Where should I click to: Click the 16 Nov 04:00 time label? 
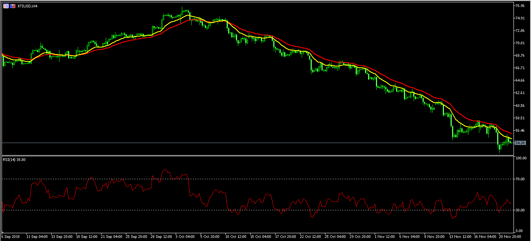pyautogui.click(x=484, y=236)
